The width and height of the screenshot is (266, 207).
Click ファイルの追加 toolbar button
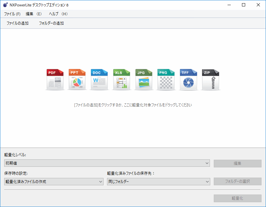(x=18, y=23)
